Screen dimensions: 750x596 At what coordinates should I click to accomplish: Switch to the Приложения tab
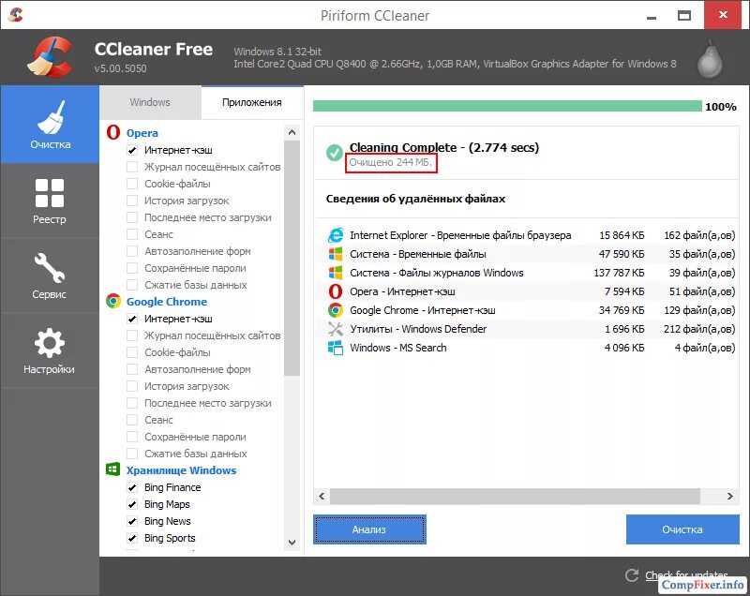pyautogui.click(x=252, y=102)
